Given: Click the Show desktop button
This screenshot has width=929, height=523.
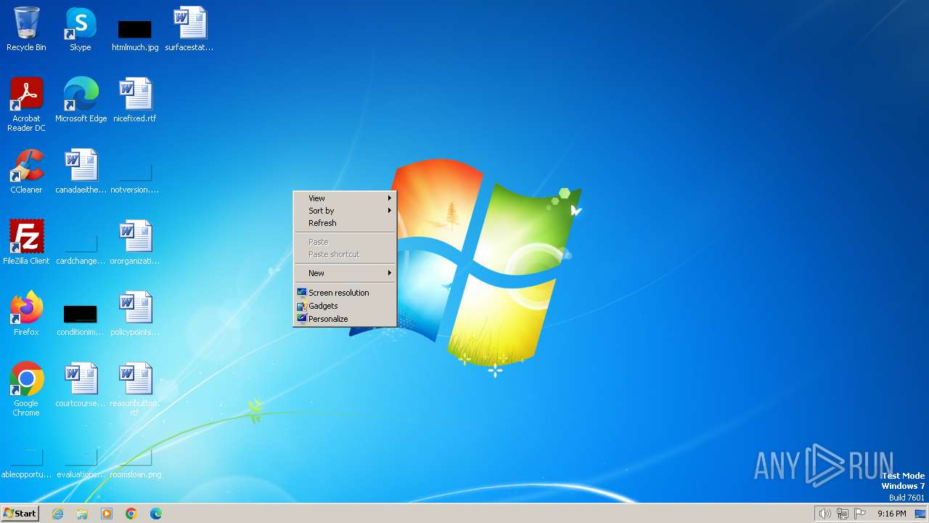Looking at the screenshot, I should point(920,514).
